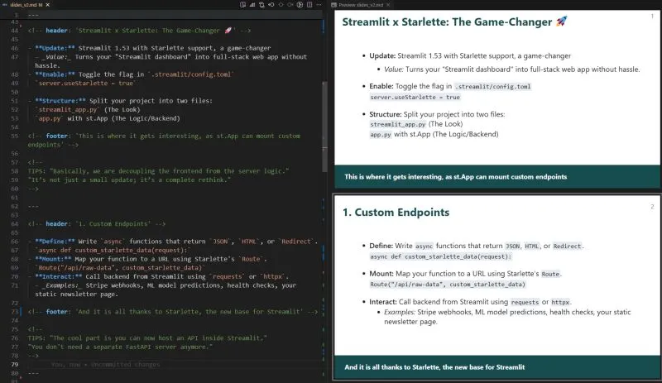Click the first slide's dark green footer bar
This screenshot has width=662, height=383.
496,177
